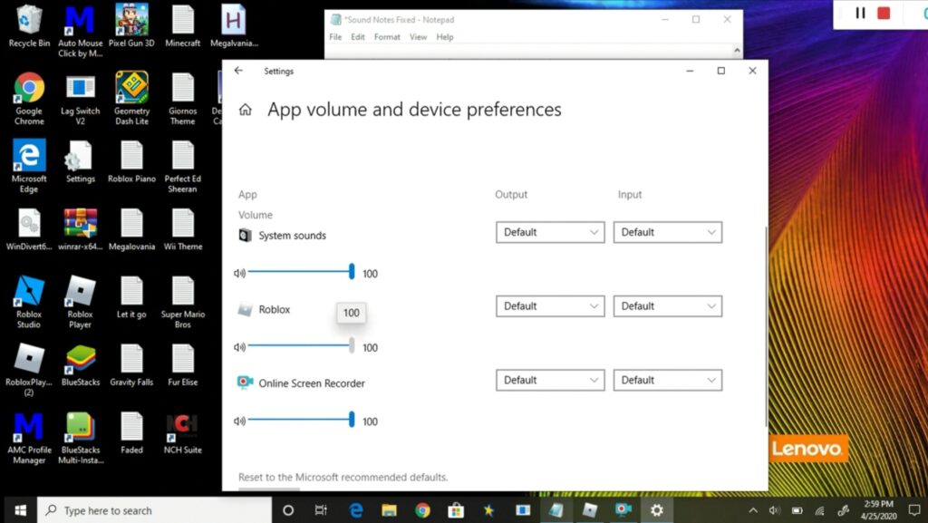The image size is (928, 523).
Task: Open Roblox Input device dropdown
Action: pyautogui.click(x=667, y=306)
